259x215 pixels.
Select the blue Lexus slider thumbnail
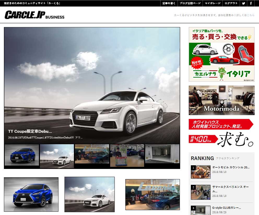pos(22,155)
